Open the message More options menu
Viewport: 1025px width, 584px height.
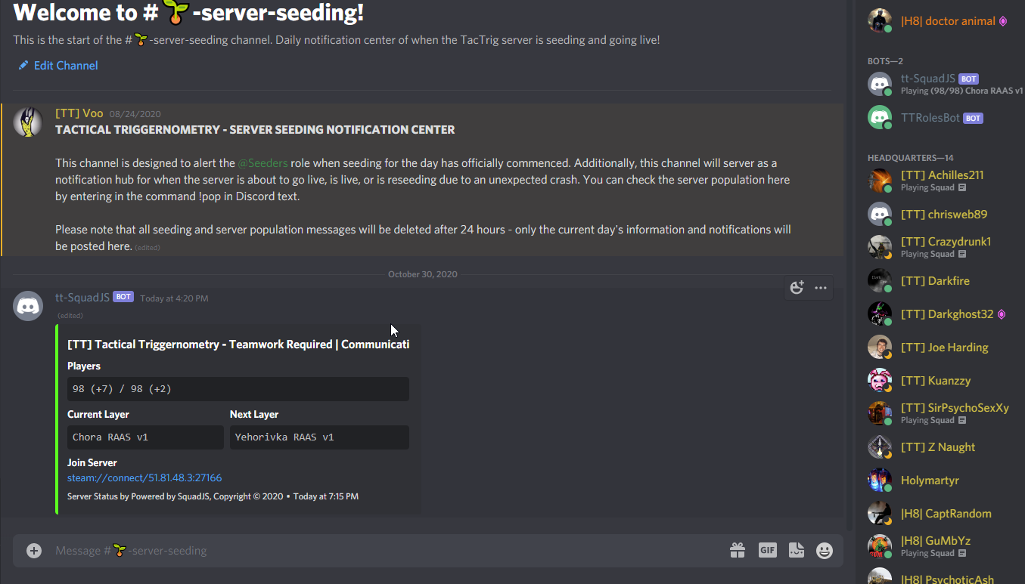(x=821, y=287)
